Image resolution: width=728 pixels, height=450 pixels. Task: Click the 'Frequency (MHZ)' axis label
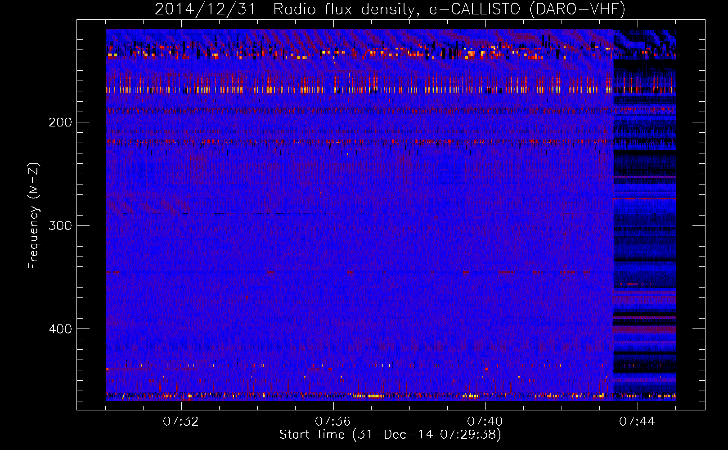pos(34,216)
